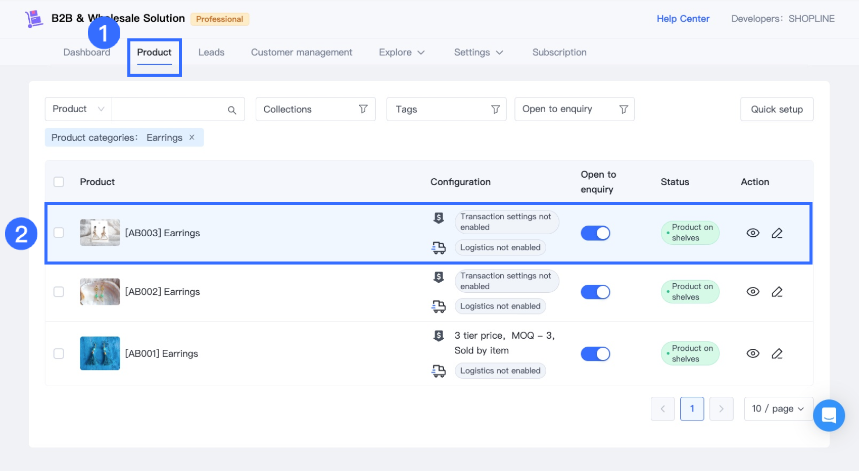Open the Help Center link
Image resolution: width=859 pixels, height=471 pixels.
(x=683, y=19)
